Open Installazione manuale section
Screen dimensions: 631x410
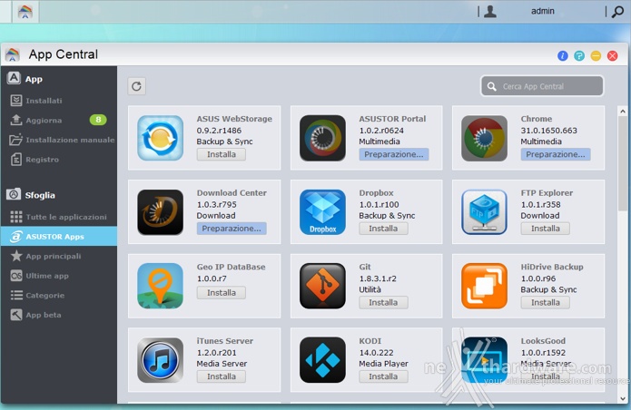pos(62,140)
